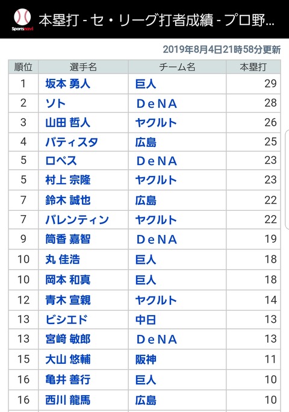This screenshot has width=289, height=412.
Task: Grab the scrollbar handle on right edge
Action: click(x=287, y=179)
